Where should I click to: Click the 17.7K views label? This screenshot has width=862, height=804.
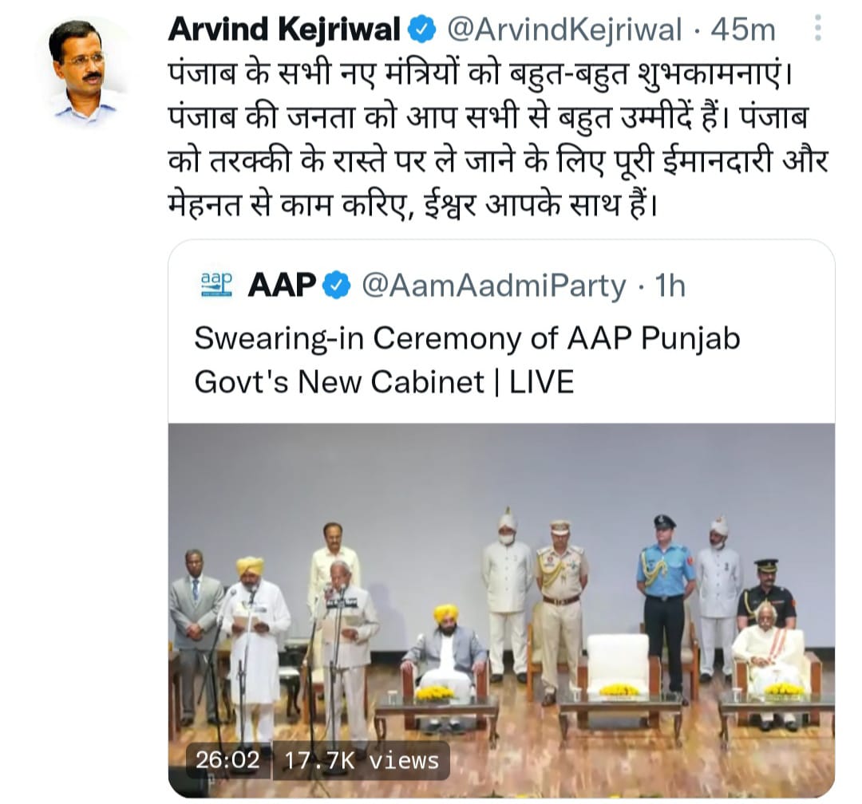click(362, 761)
